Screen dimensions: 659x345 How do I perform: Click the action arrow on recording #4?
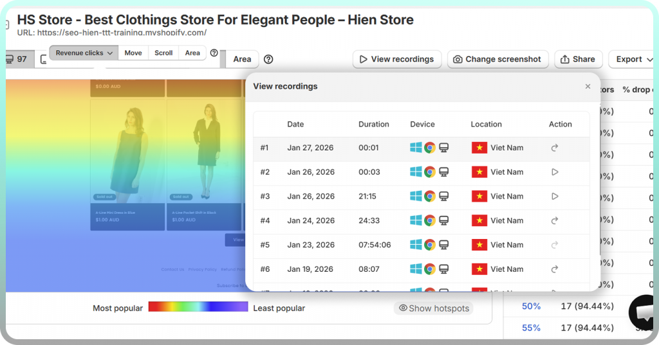(x=555, y=221)
